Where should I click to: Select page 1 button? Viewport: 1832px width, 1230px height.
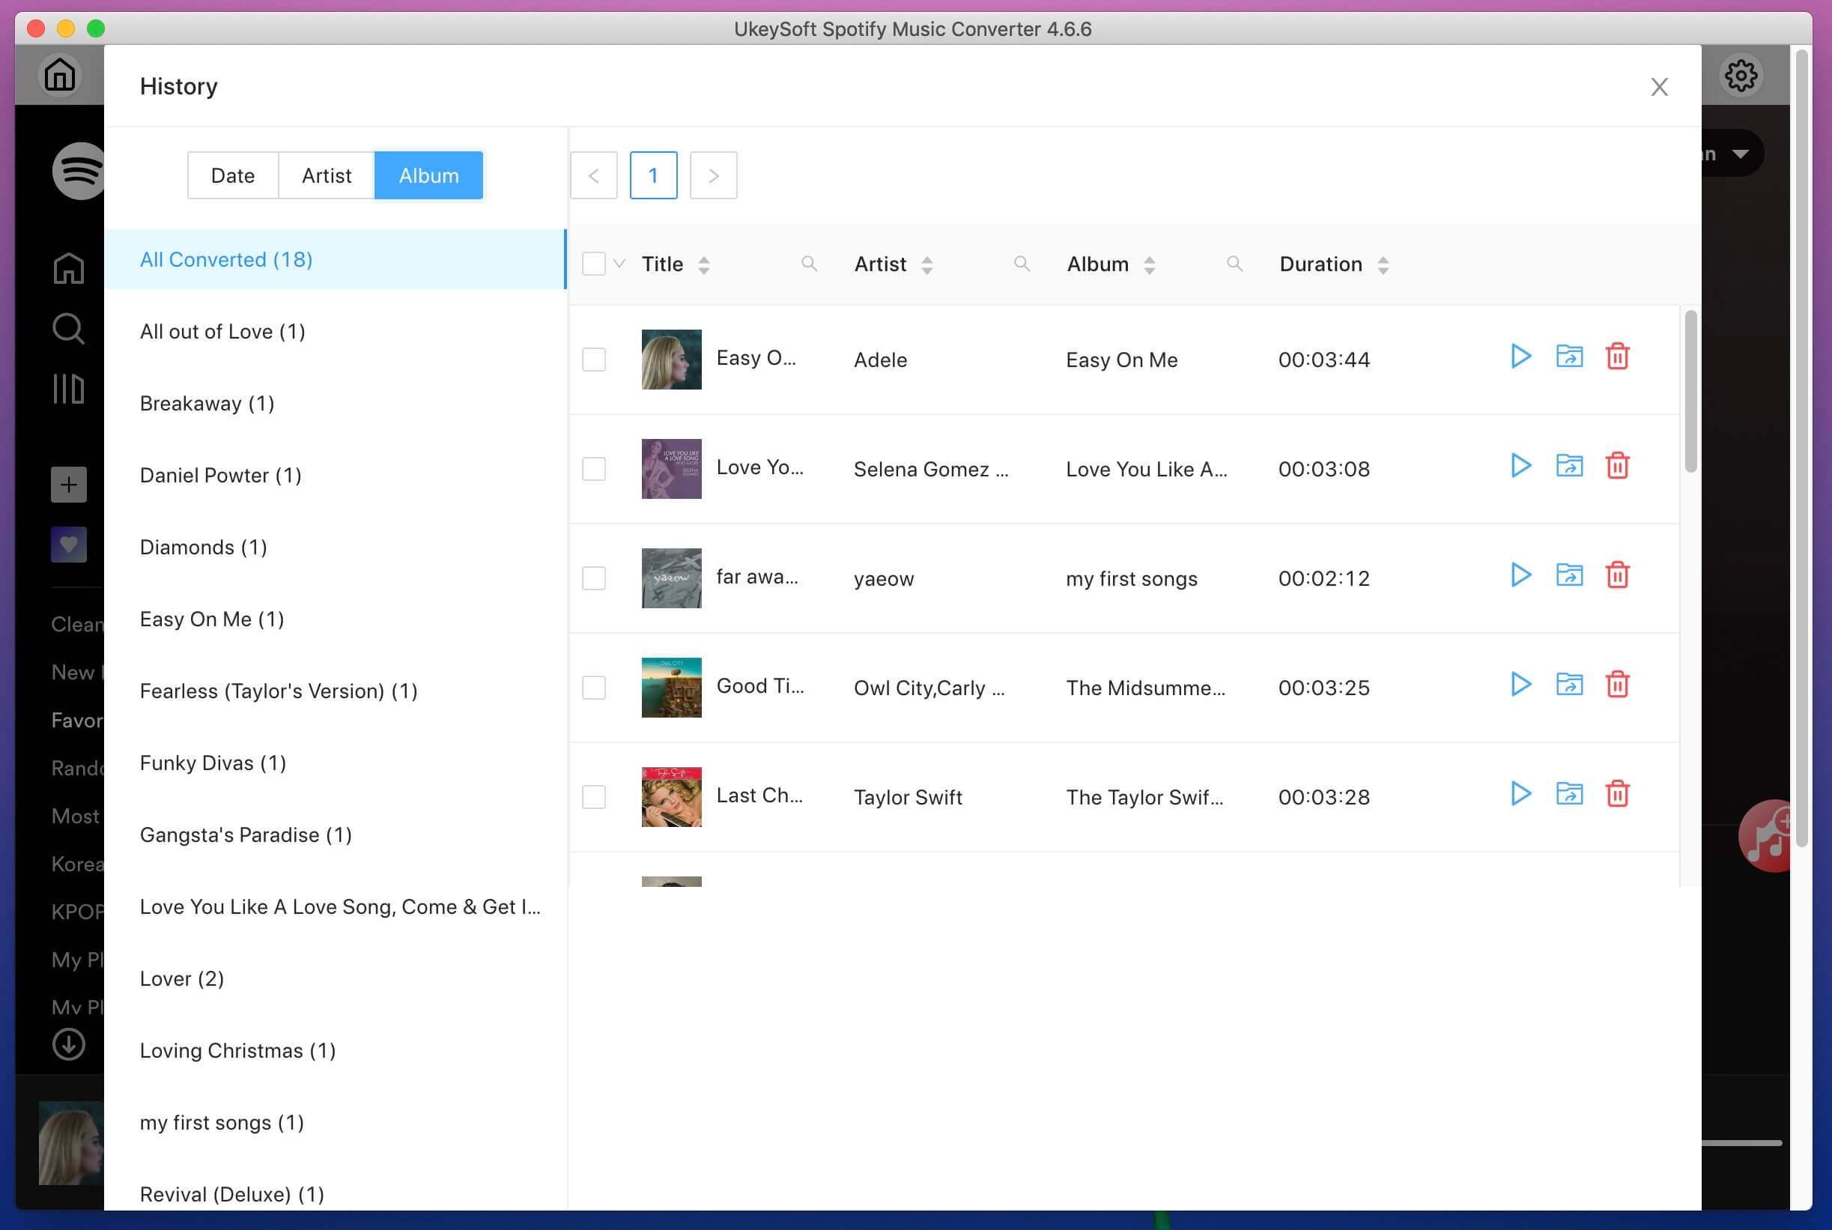pyautogui.click(x=653, y=176)
